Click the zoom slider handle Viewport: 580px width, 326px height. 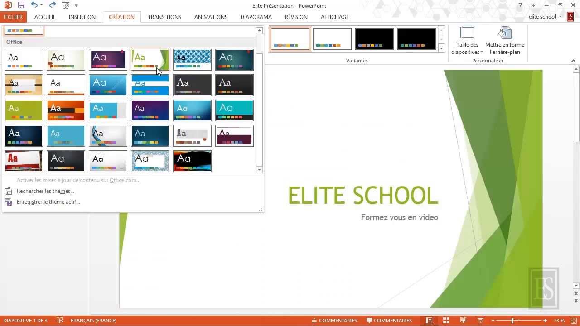(x=512, y=321)
